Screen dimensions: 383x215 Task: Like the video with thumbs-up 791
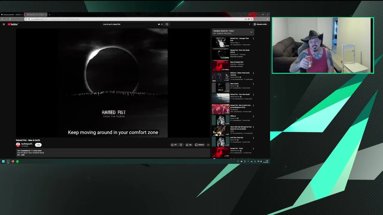point(174,145)
